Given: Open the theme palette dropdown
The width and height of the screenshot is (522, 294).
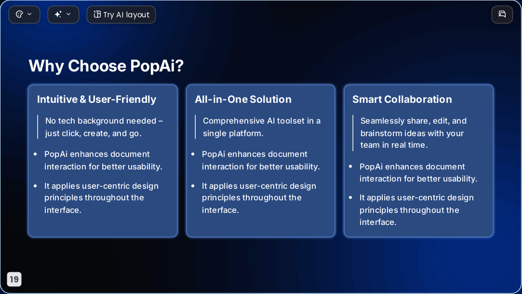Looking at the screenshot, I should 24,14.
